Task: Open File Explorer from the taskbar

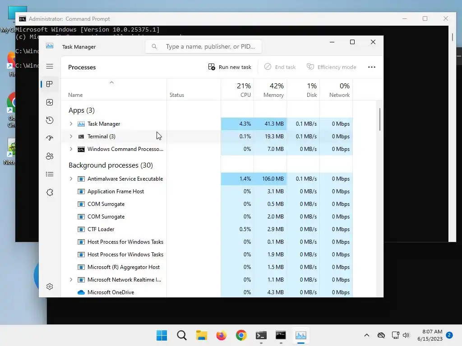Action: (x=202, y=335)
